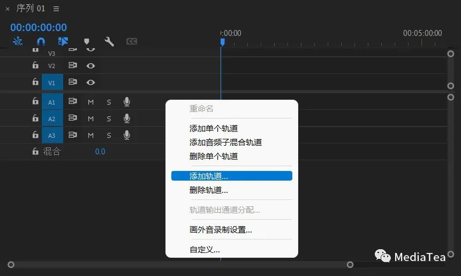The height and width of the screenshot is (276, 461).
Task: Grab the top audio-track vertical zoom handle
Action: [450, 97]
